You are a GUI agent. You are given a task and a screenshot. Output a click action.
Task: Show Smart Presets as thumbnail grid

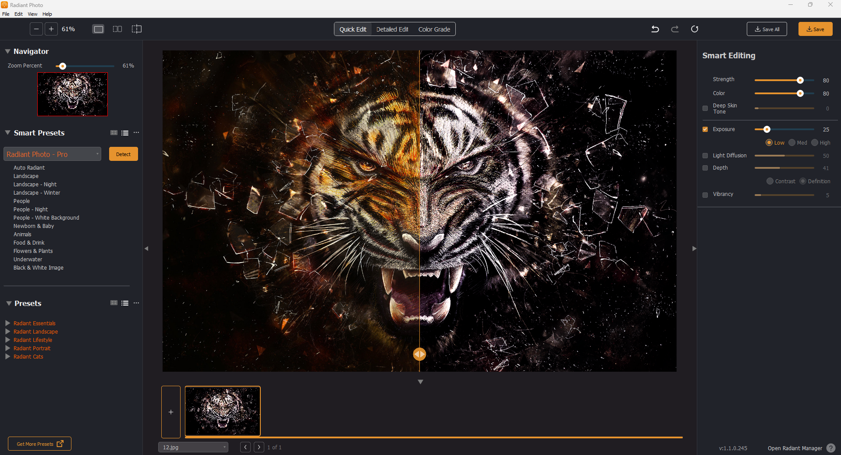114,133
